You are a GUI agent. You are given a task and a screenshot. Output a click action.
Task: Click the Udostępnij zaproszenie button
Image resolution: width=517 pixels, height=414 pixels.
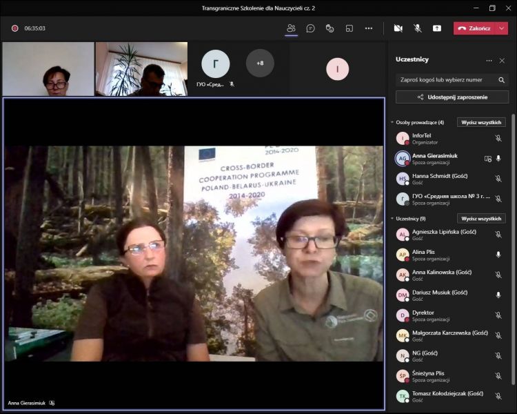point(452,97)
